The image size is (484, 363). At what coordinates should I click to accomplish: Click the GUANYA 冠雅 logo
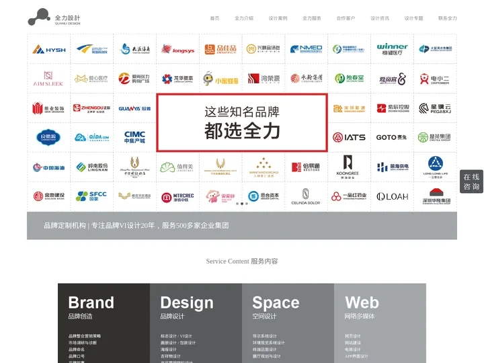click(x=134, y=109)
